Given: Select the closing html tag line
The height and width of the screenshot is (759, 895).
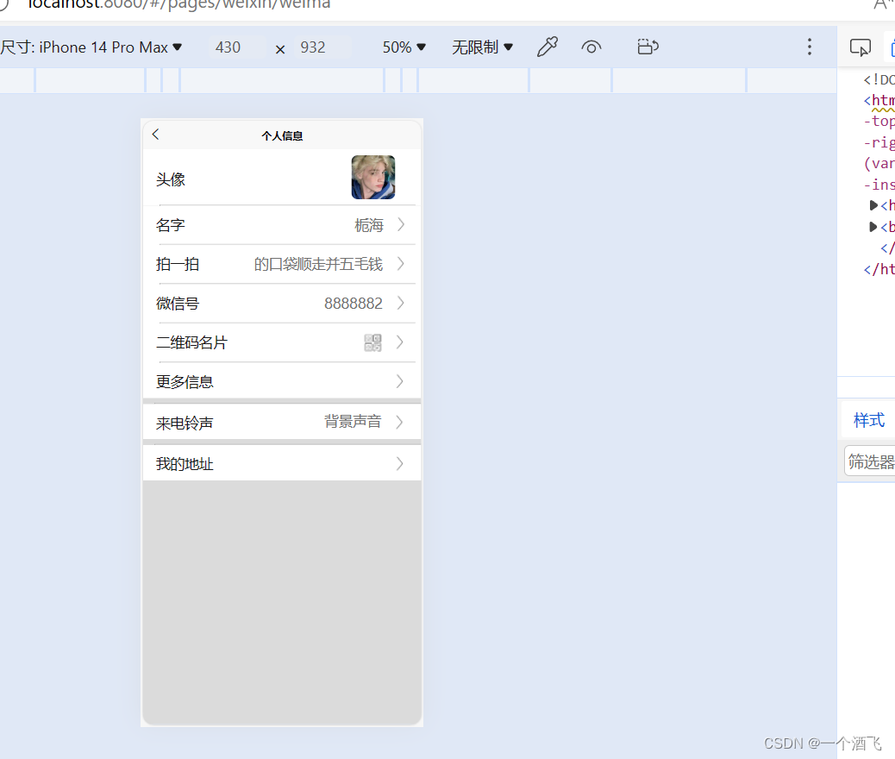Looking at the screenshot, I should (879, 269).
